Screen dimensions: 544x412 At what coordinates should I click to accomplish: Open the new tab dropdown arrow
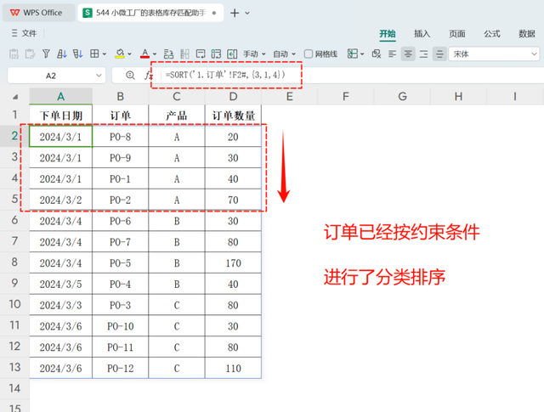(x=247, y=13)
